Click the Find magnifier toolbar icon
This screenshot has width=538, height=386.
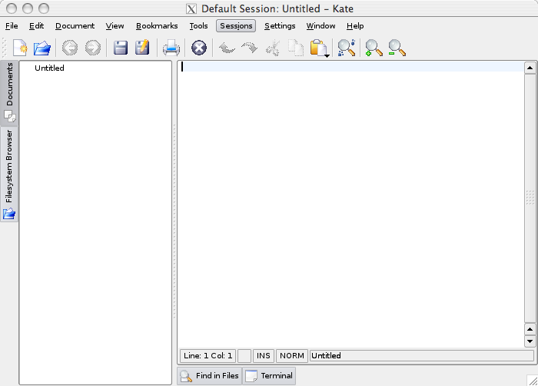pyautogui.click(x=346, y=48)
